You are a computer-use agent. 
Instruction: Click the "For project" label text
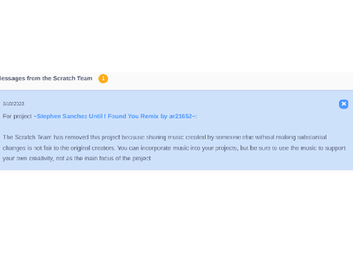17,116
